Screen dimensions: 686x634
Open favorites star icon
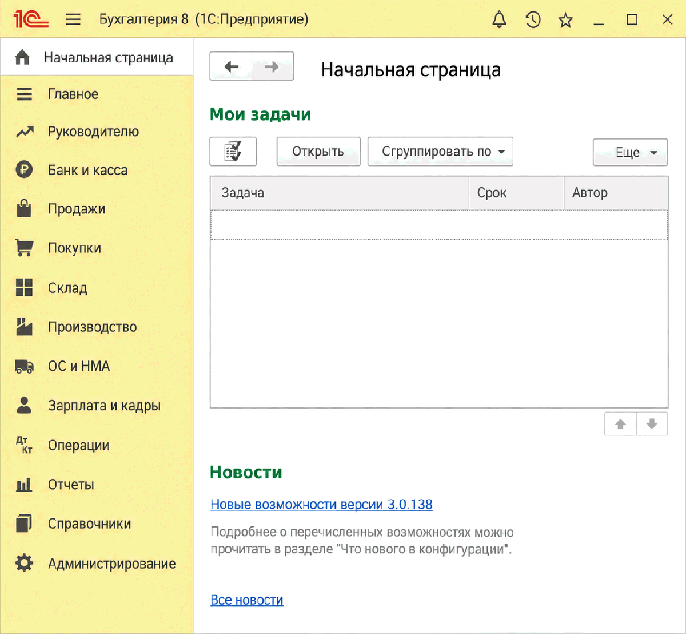(565, 21)
